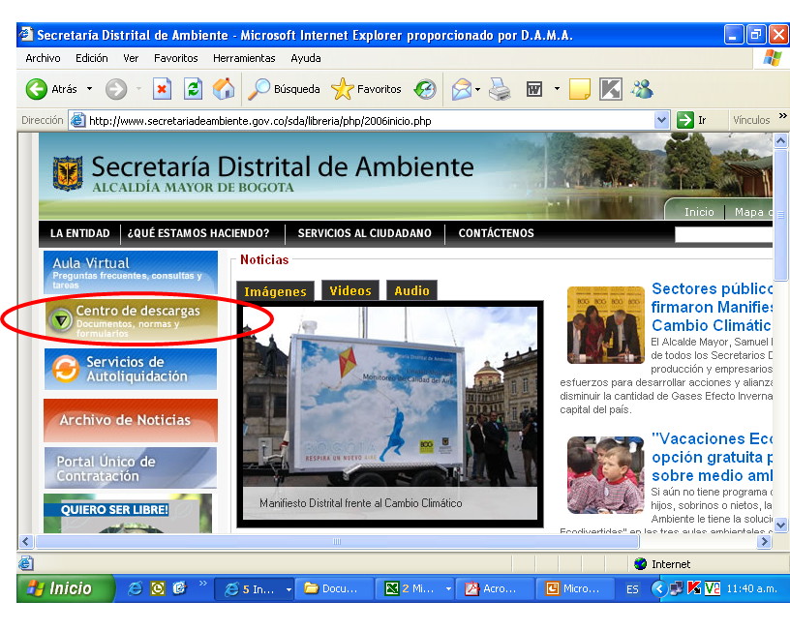Open address bar URL dropdown
The height and width of the screenshot is (631, 790).
click(661, 120)
